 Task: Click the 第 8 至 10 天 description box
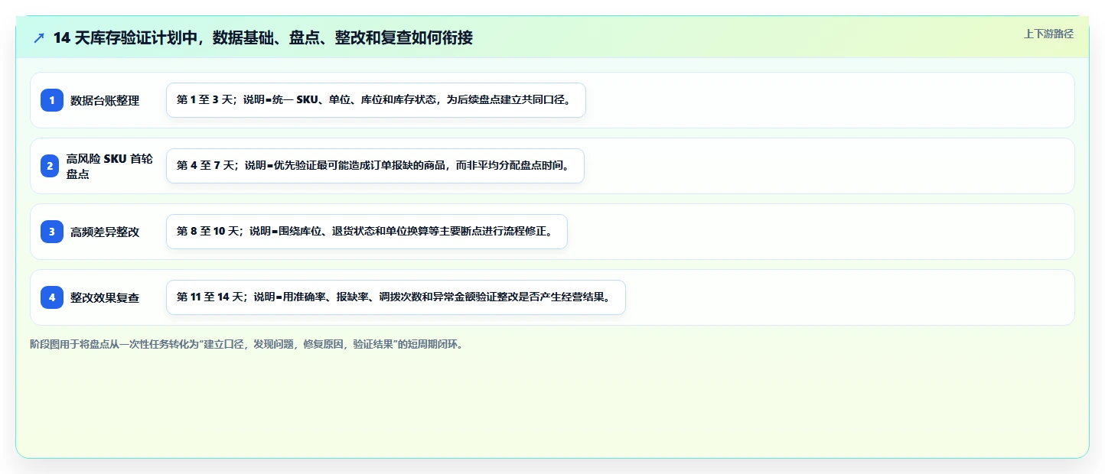(x=367, y=232)
